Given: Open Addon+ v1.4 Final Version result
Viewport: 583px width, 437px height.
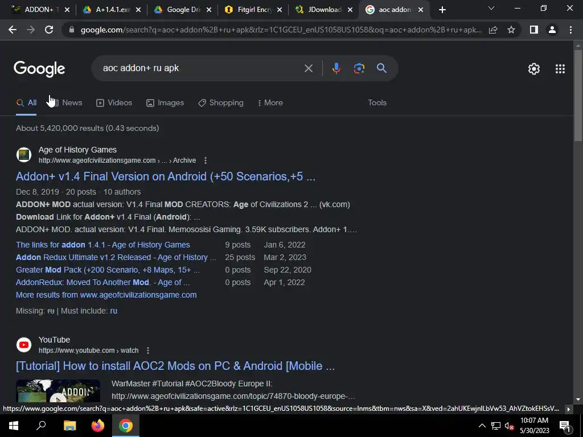Looking at the screenshot, I should (166, 176).
